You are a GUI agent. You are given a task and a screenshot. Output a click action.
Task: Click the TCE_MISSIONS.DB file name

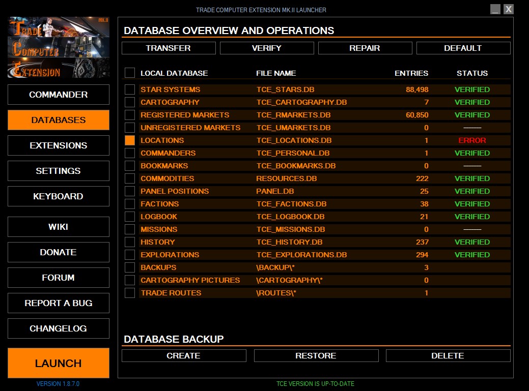coord(291,229)
